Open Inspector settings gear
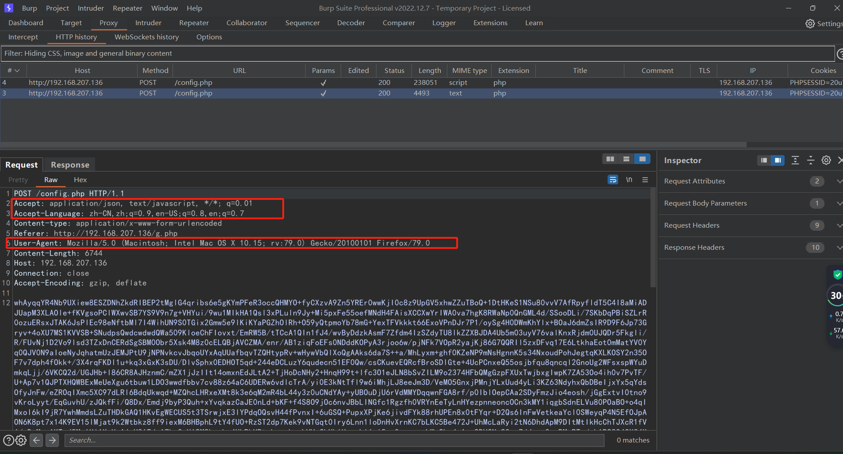Viewport: 843px width, 454px height. pyautogui.click(x=826, y=160)
